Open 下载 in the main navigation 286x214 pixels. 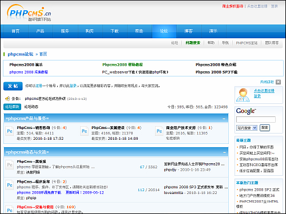pyautogui.click(x=114, y=31)
